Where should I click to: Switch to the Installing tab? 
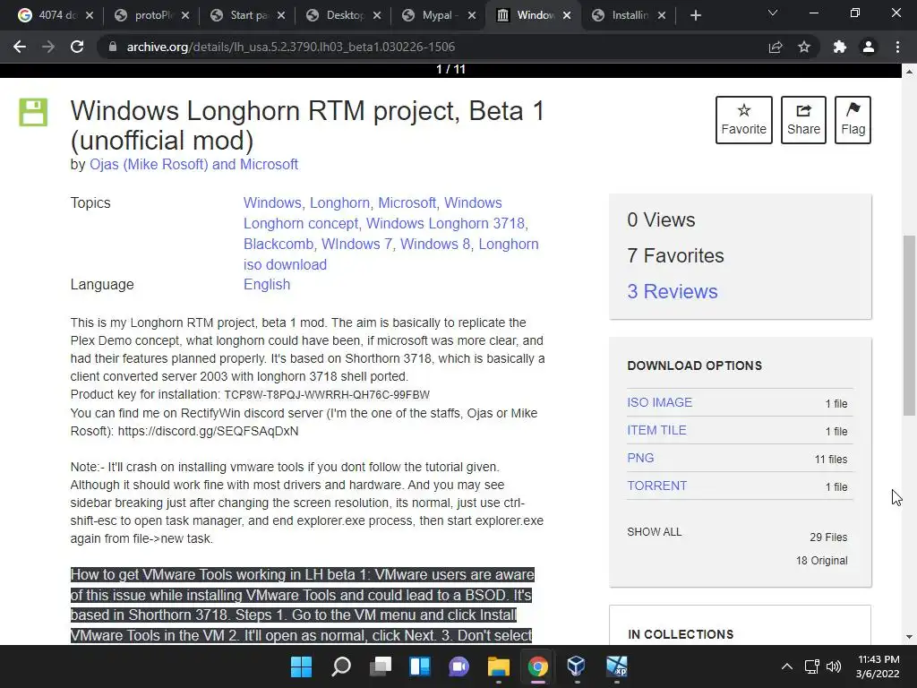tap(623, 15)
